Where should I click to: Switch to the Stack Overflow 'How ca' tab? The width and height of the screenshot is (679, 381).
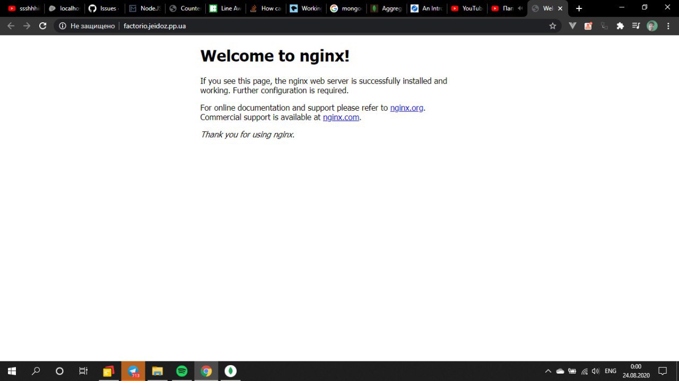click(265, 8)
